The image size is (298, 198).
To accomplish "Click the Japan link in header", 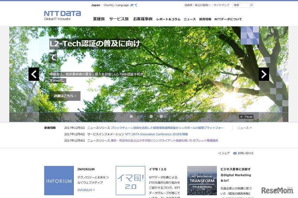I will 96,5.
